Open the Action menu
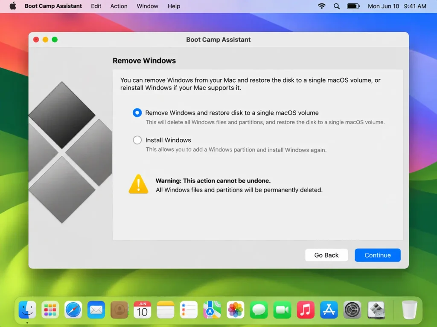 pyautogui.click(x=119, y=6)
